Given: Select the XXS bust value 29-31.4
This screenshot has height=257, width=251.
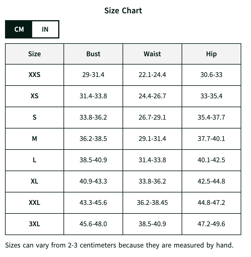Looking at the screenshot, I should (x=93, y=75).
